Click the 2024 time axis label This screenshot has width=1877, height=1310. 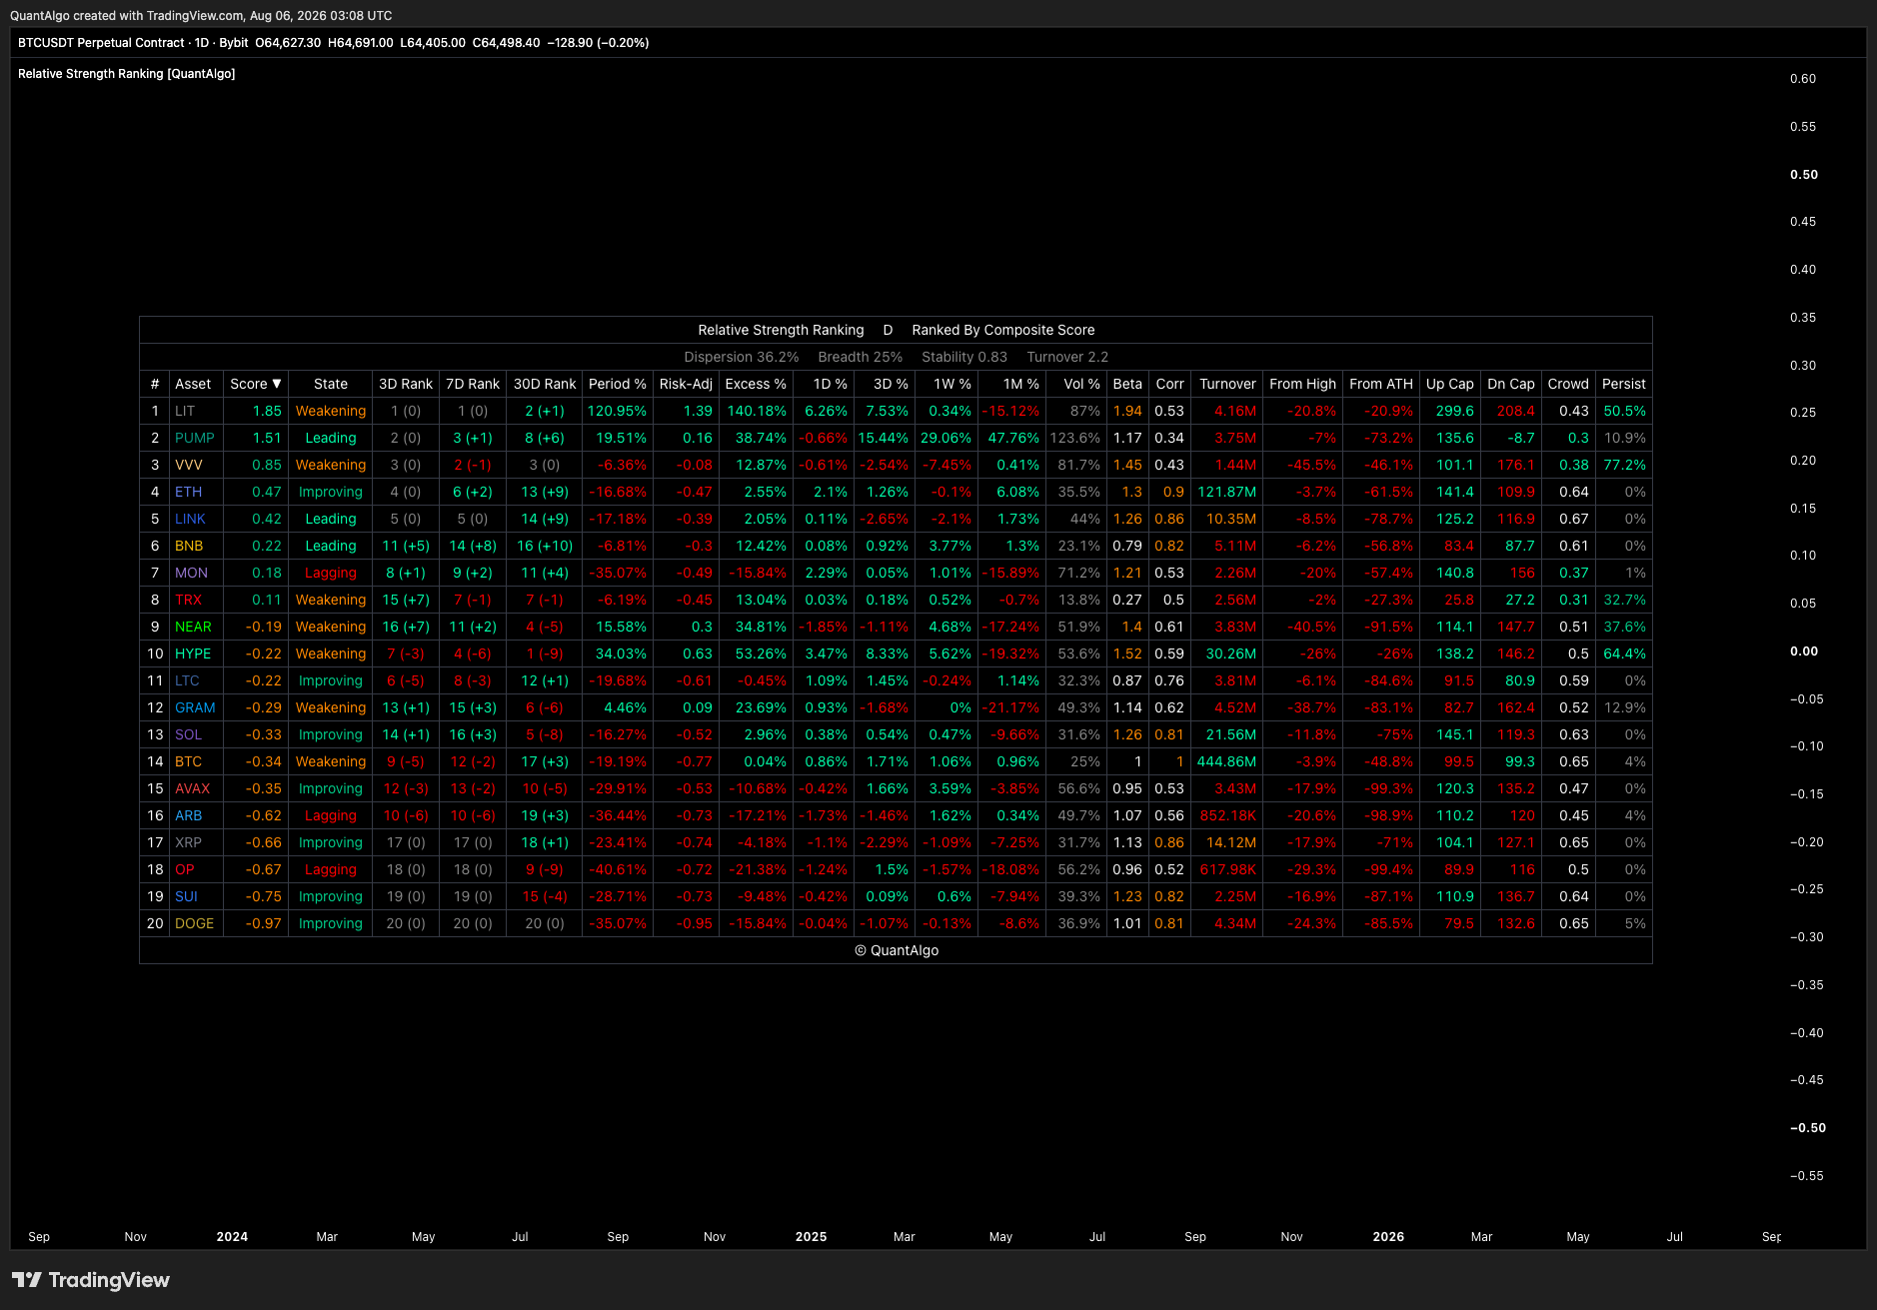click(x=232, y=1237)
